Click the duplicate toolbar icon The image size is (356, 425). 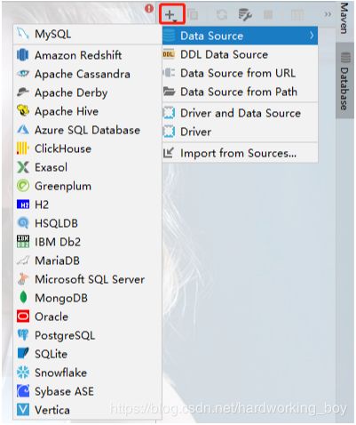pyautogui.click(x=194, y=14)
